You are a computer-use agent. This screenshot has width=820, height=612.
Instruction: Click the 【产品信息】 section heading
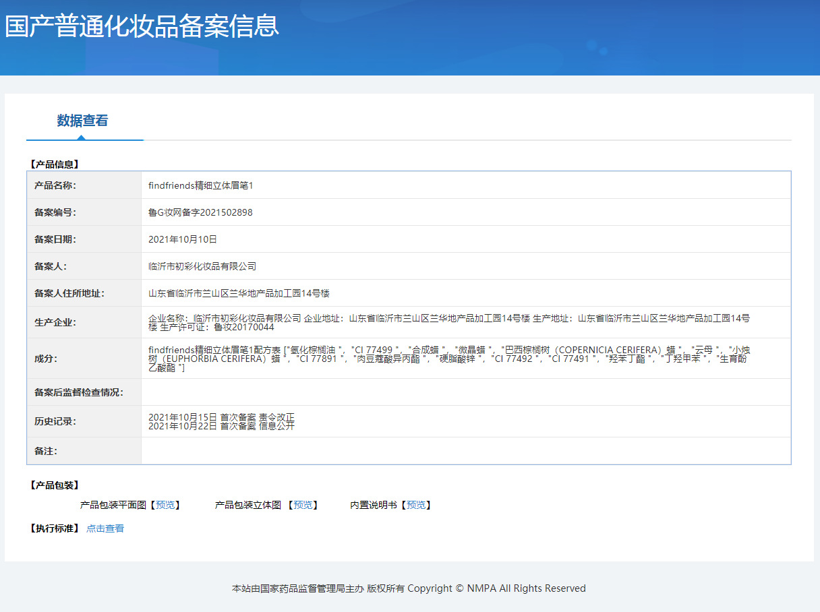click(x=54, y=164)
